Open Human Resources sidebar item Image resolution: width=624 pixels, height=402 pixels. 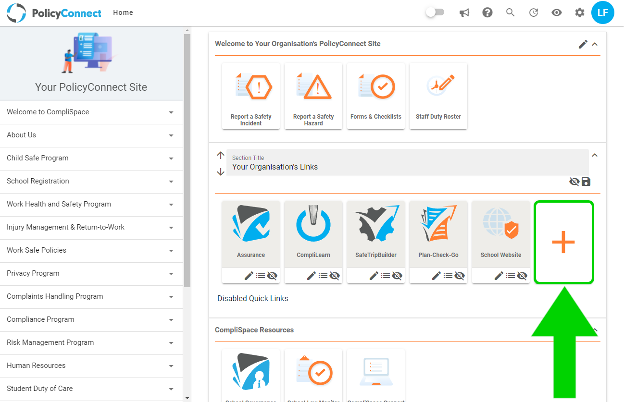pyautogui.click(x=91, y=365)
